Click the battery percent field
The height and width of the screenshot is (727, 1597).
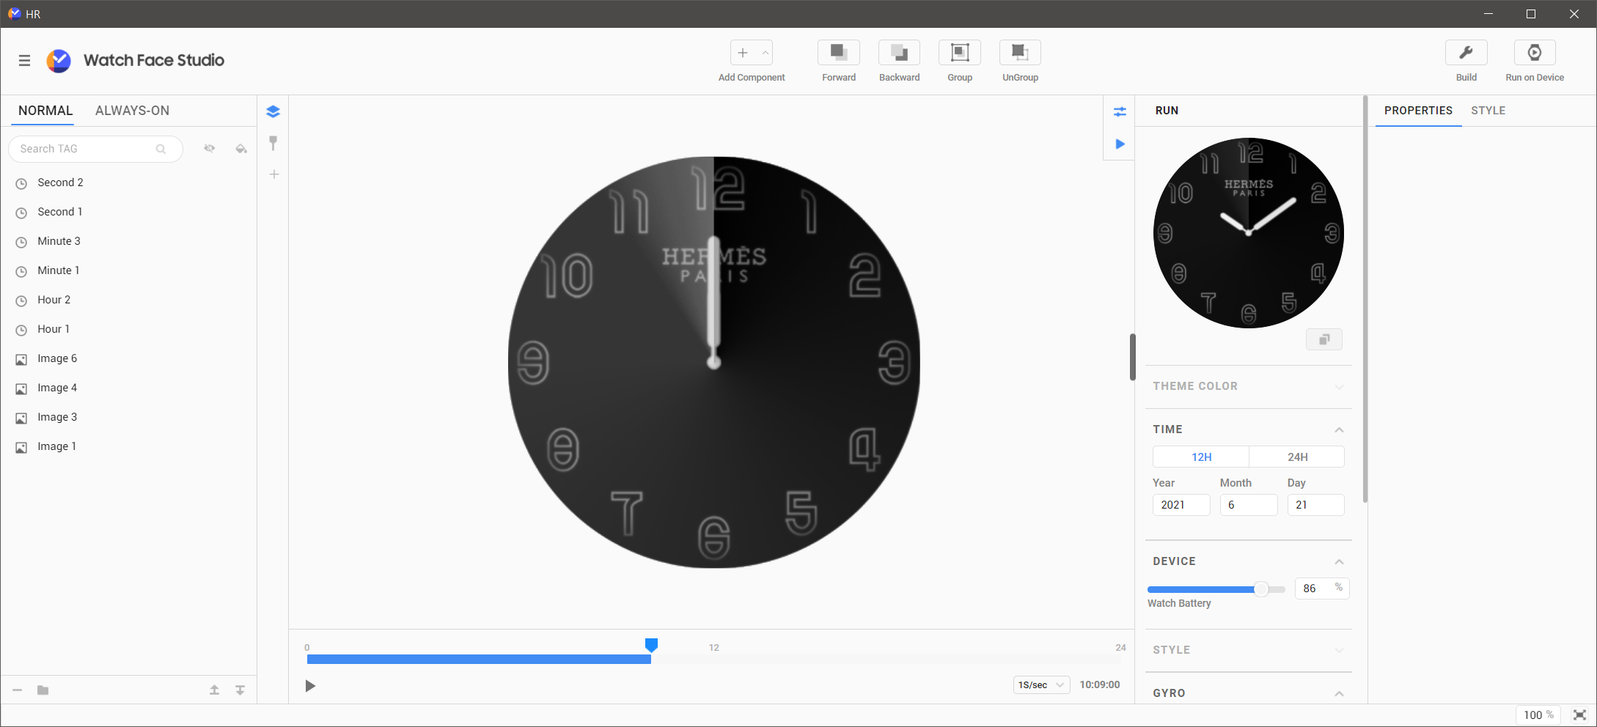[1322, 588]
